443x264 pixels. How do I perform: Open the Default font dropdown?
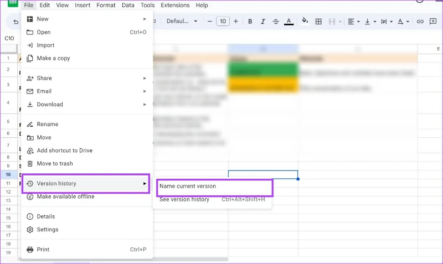[x=182, y=21]
